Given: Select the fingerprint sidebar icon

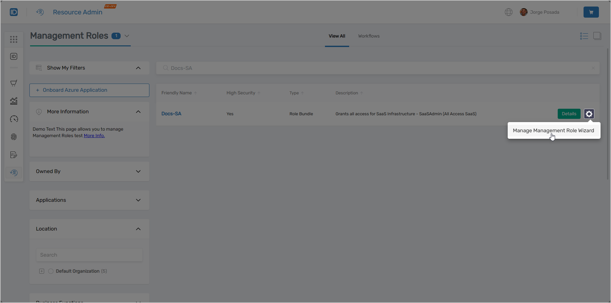Looking at the screenshot, I should (x=13, y=136).
